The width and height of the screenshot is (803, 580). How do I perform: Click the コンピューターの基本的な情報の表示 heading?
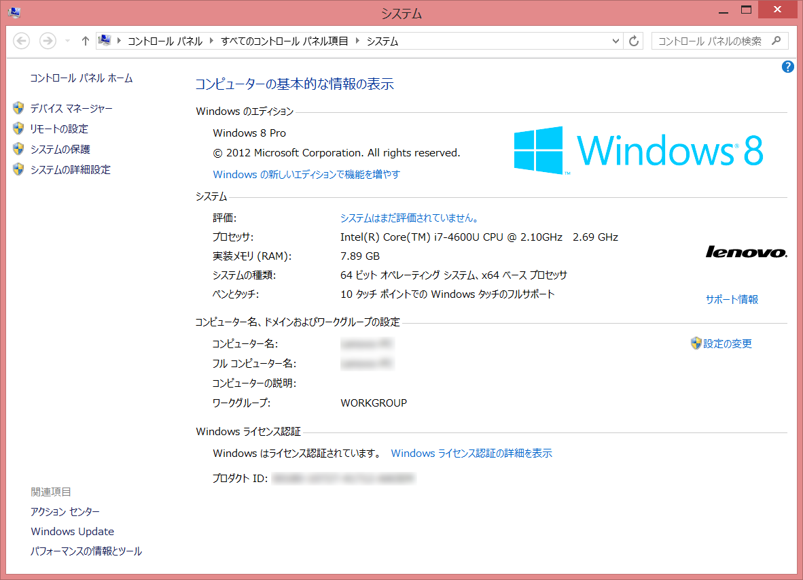click(x=294, y=84)
